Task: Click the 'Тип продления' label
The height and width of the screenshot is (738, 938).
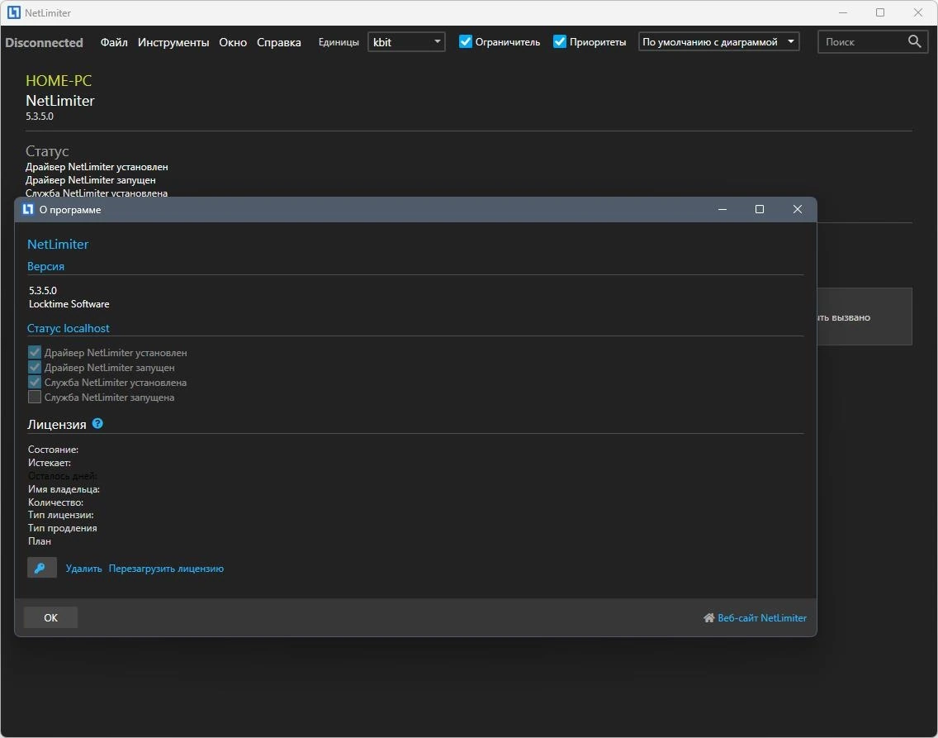Action: point(62,528)
